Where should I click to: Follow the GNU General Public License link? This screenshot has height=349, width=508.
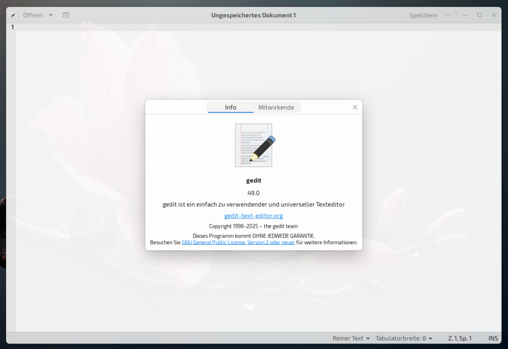[x=238, y=242]
